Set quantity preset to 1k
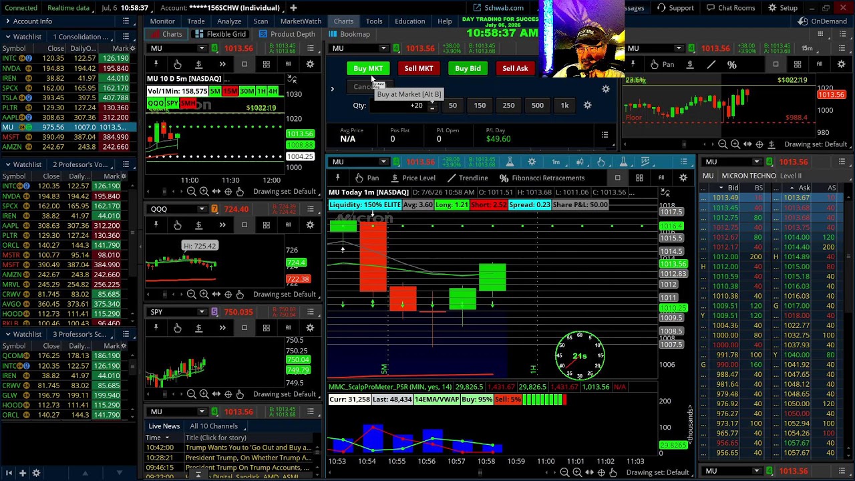 [x=564, y=105]
